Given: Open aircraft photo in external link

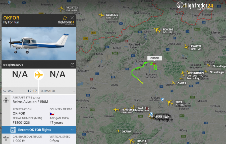Looking at the screenshot, I should click(72, 65).
